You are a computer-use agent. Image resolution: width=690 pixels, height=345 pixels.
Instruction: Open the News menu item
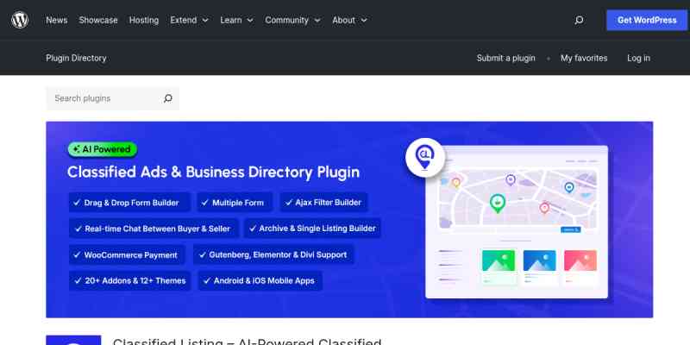tap(57, 20)
